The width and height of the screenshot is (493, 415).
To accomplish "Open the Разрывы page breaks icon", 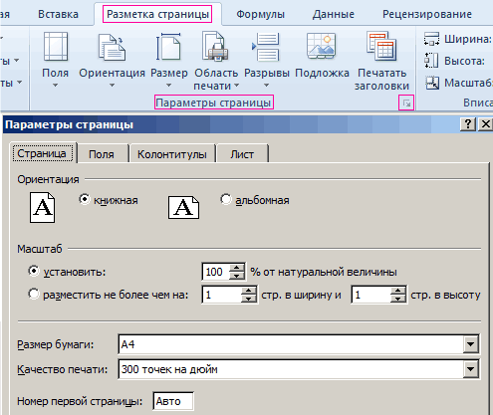I will [266, 47].
